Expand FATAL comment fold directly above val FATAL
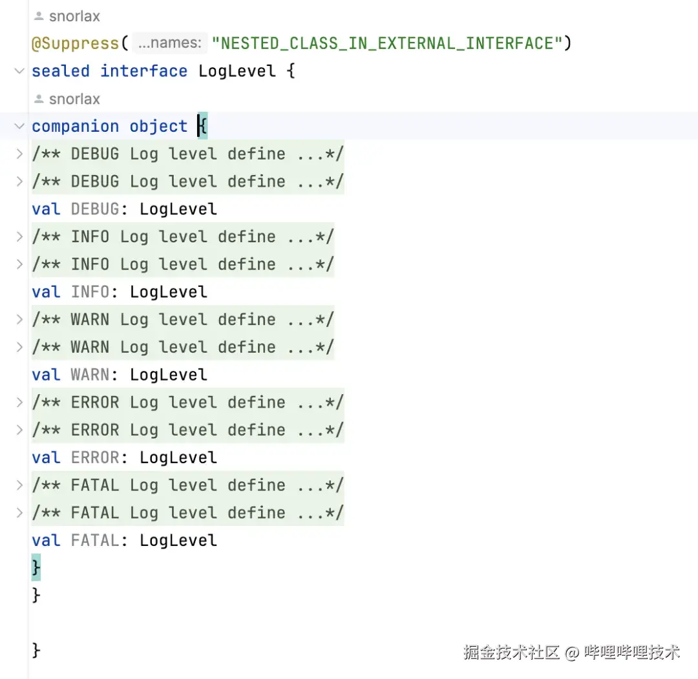Image resolution: width=698 pixels, height=679 pixels. 19,512
